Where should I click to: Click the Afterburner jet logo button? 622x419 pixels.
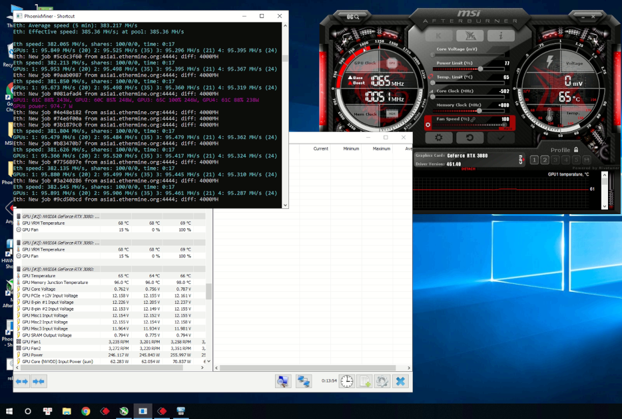pyautogui.click(x=469, y=36)
